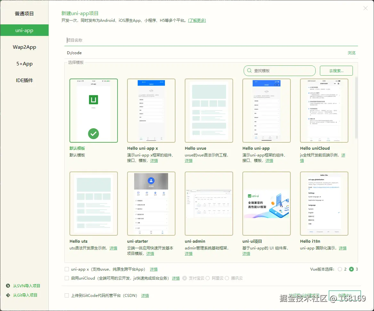The width and height of the screenshot is (374, 311).
Task: Click 从Git导入项目 link
Action: coord(25,295)
